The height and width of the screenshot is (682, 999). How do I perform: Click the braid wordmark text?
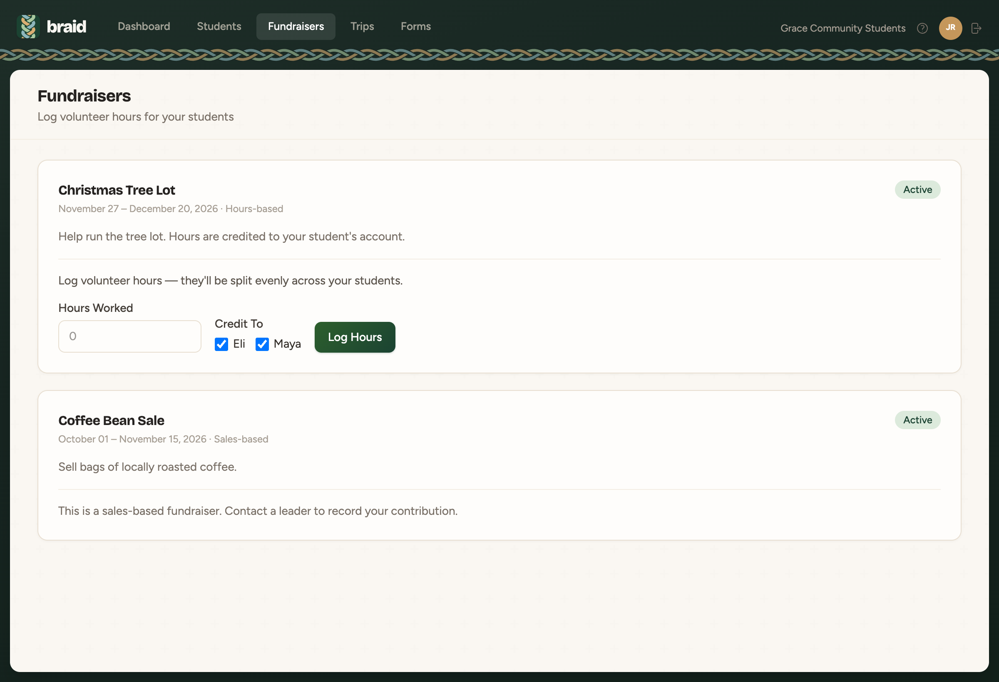click(x=67, y=27)
